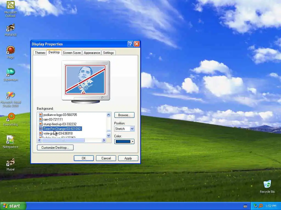
Task: Click image icon beside podium-w-logo-03-560705
Action: [41, 115]
